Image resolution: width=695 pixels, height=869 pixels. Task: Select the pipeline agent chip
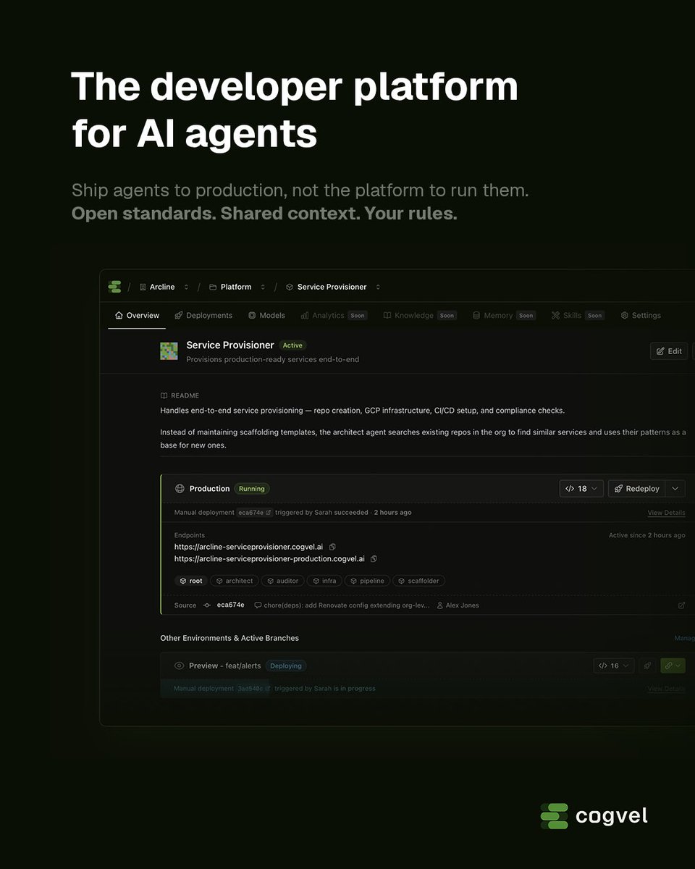(x=368, y=581)
